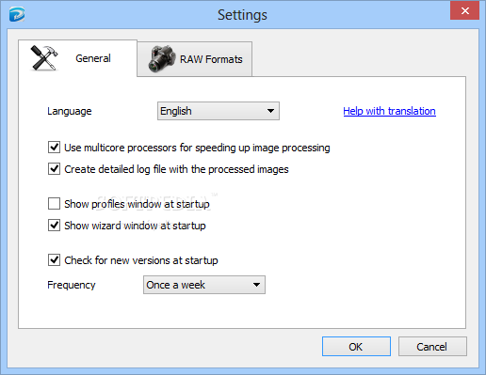Viewport: 486px width, 375px height.
Task: Click the Settings title bar text
Action: [x=242, y=15]
